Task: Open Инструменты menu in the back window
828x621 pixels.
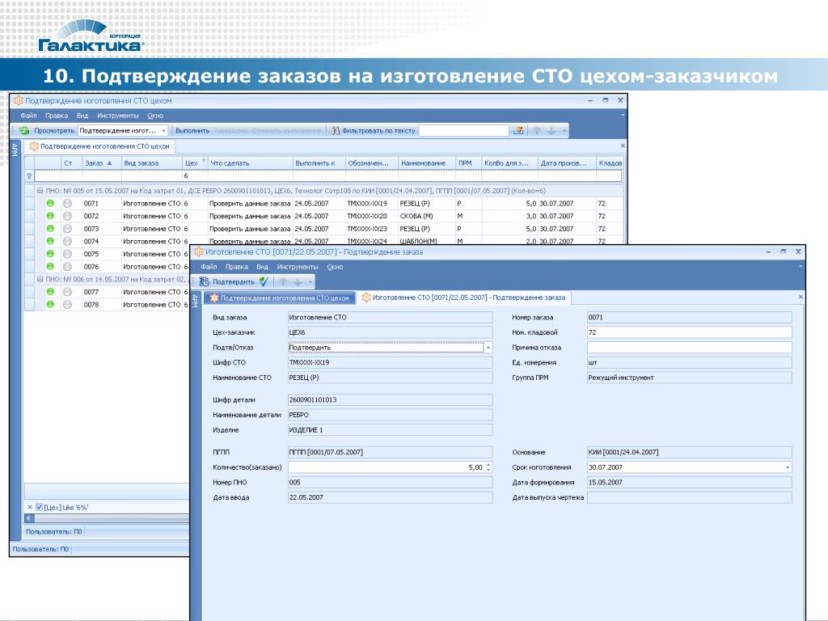Action: pos(118,116)
